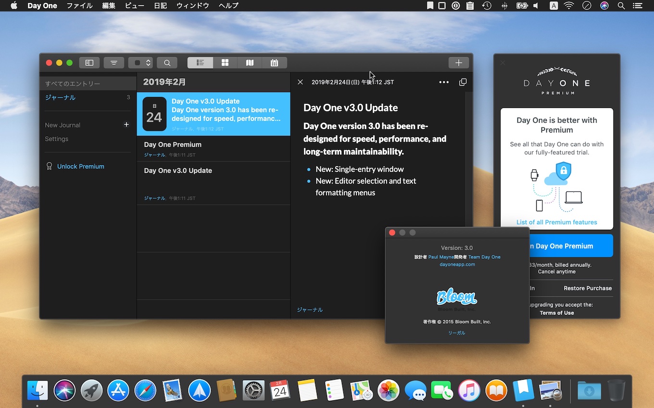Open App Store from the Dock
Image resolution: width=654 pixels, height=408 pixels.
coord(118,390)
